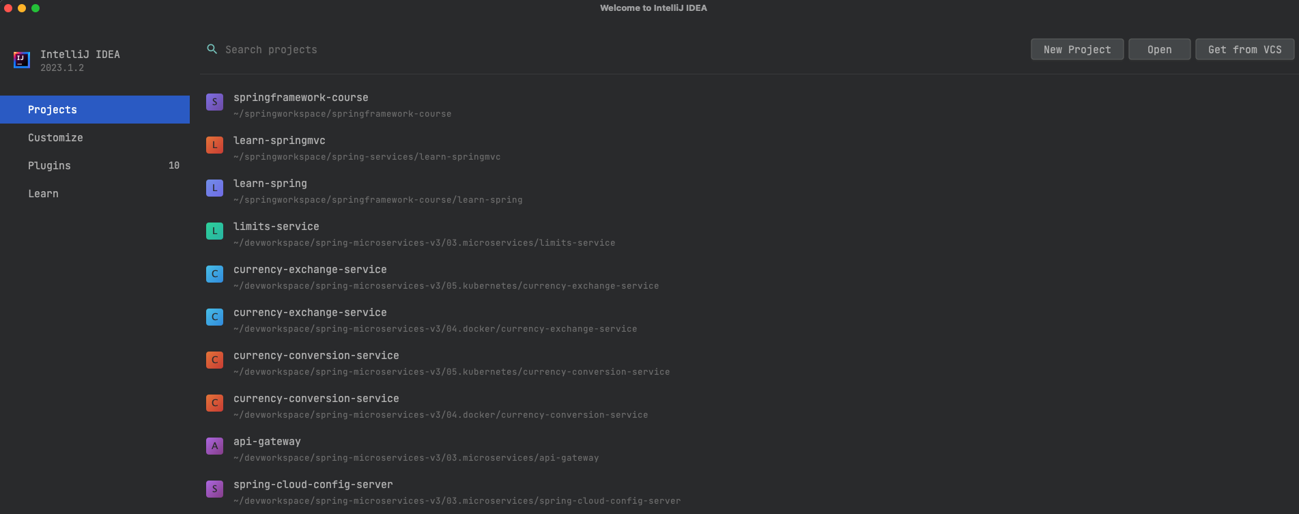Click path ending 03.microservices/api-gateway
The width and height of the screenshot is (1299, 514).
click(x=416, y=458)
